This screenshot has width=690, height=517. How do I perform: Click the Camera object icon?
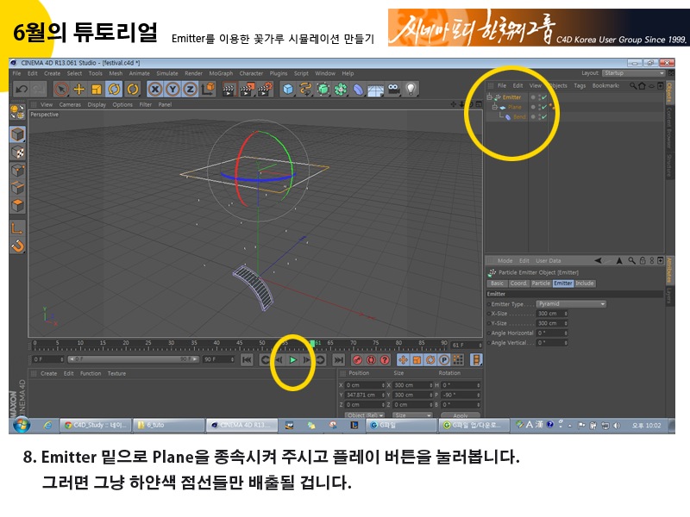point(393,89)
